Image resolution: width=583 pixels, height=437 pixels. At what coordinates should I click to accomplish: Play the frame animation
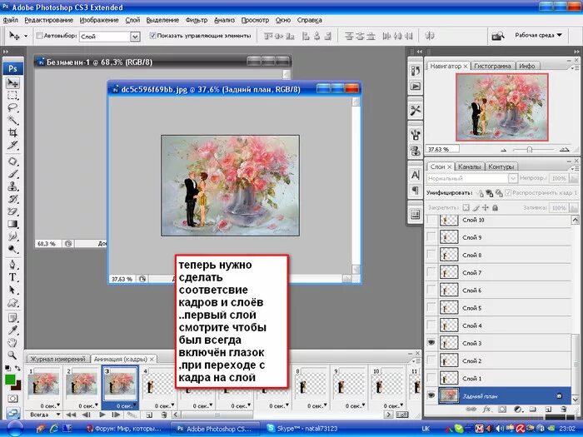[x=102, y=415]
